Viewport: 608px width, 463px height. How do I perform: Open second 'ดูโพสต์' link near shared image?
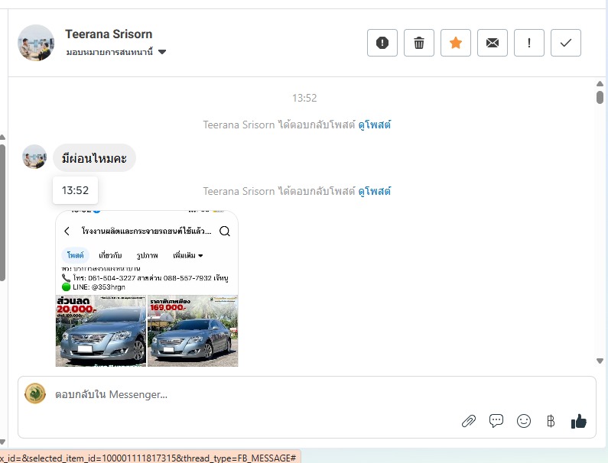click(x=374, y=191)
